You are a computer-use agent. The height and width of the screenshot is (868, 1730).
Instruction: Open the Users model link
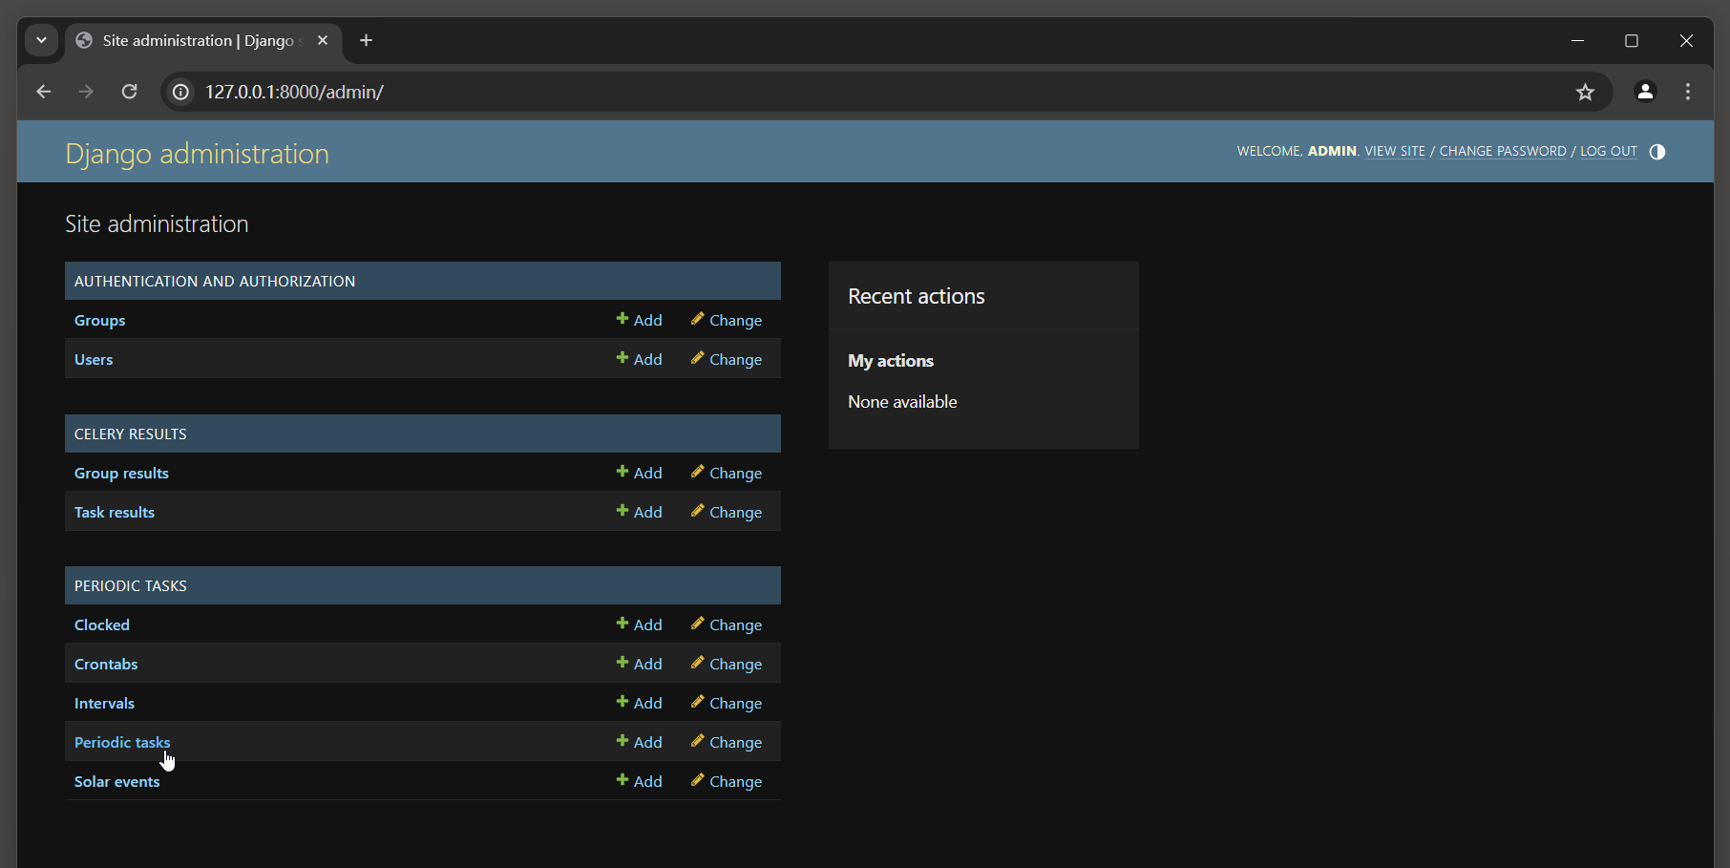(x=94, y=359)
